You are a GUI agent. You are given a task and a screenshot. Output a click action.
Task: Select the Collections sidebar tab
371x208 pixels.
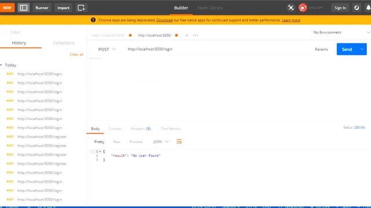[x=64, y=43]
